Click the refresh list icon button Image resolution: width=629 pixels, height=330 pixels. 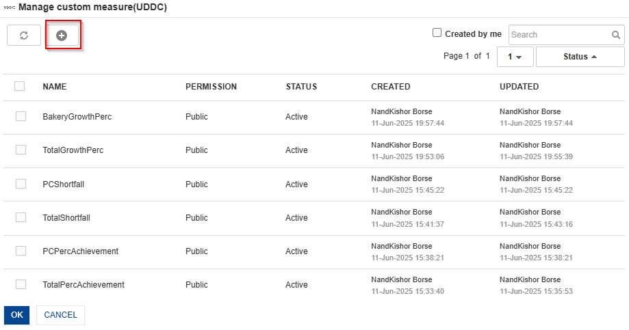tap(24, 36)
